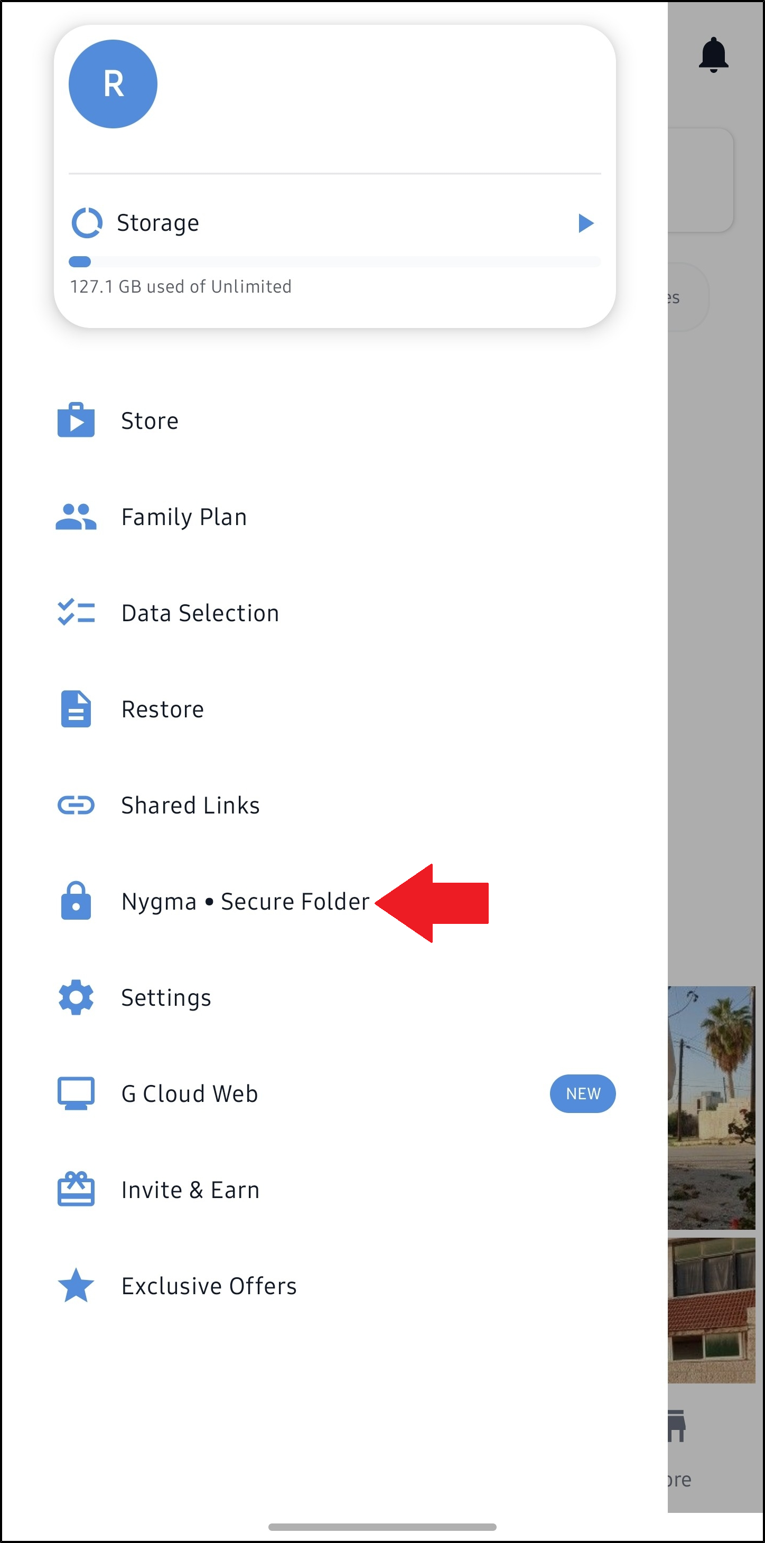This screenshot has width=765, height=1543.
Task: Open Settings via the gear icon
Action: coord(76,997)
